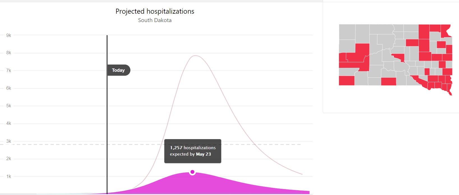Click the 9k y-axis label
Screen dimensions: 459x195
point(9,35)
